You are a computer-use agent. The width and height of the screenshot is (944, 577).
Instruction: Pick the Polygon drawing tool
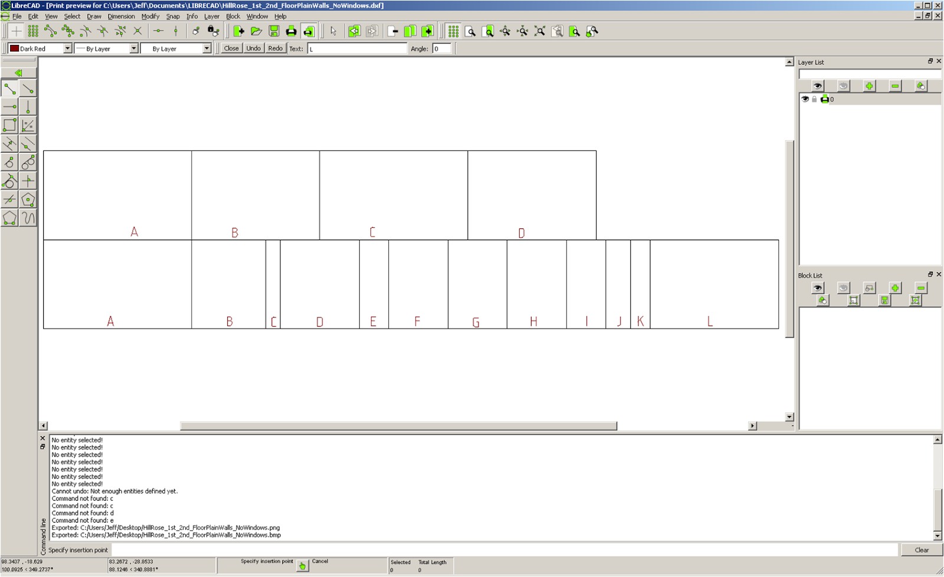point(27,200)
